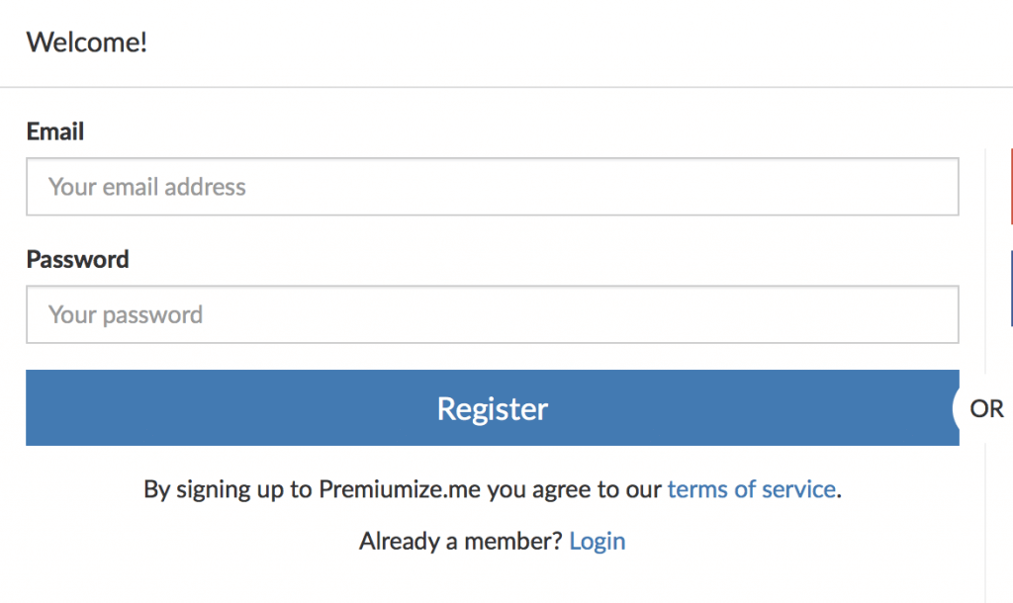
Task: Click the word Register on the button
Action: pos(493,408)
